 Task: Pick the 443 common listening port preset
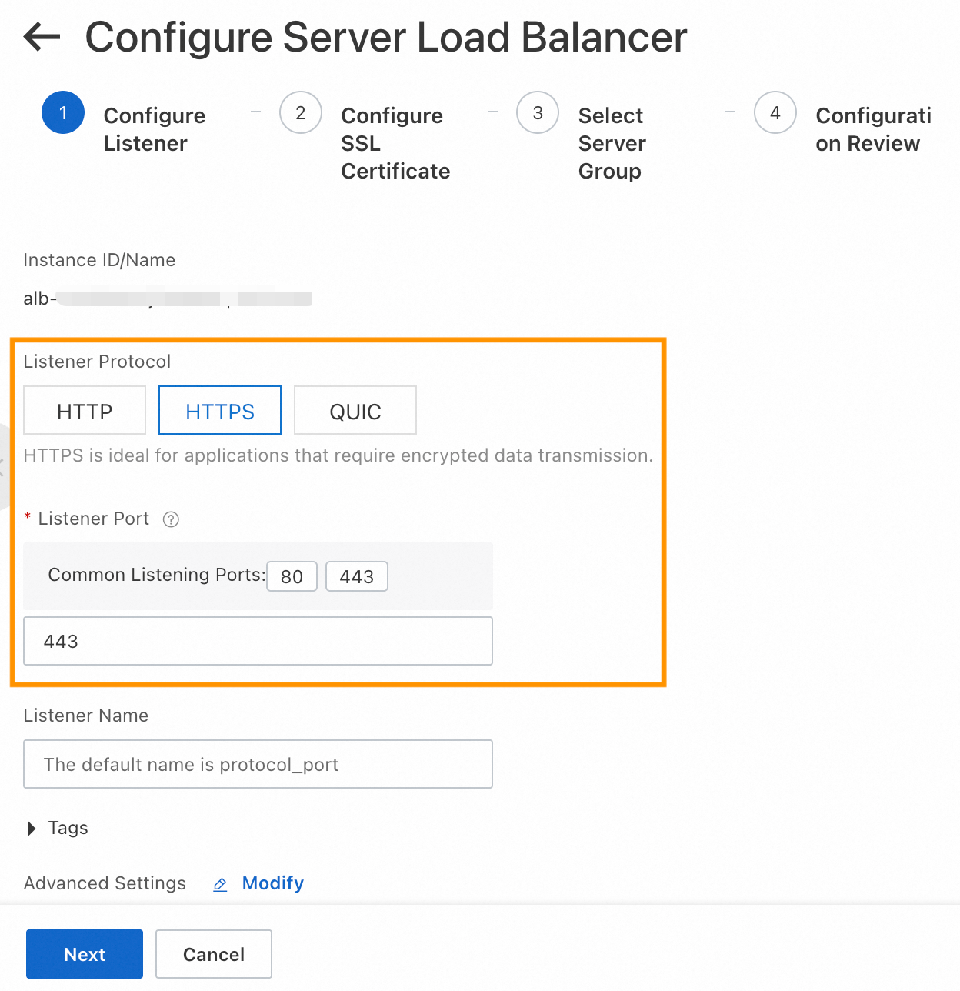pos(357,576)
